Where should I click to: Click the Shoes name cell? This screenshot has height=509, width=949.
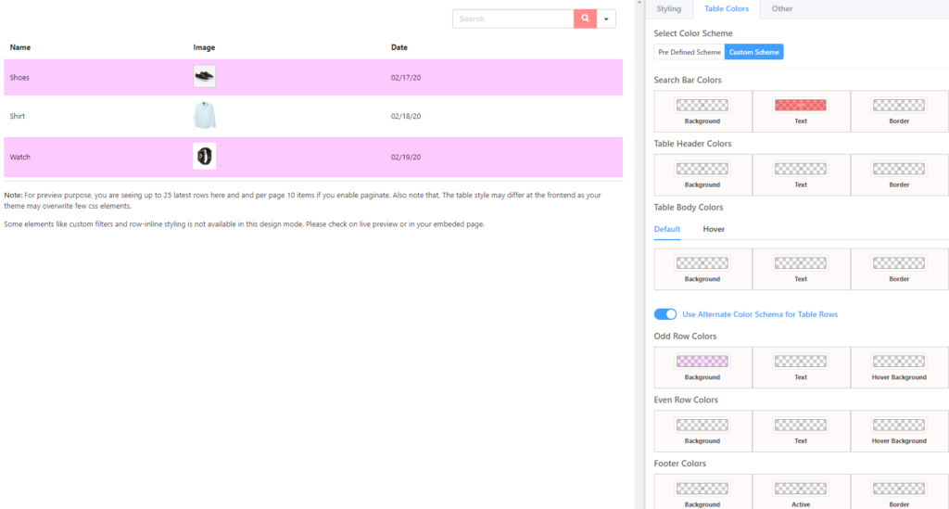19,78
